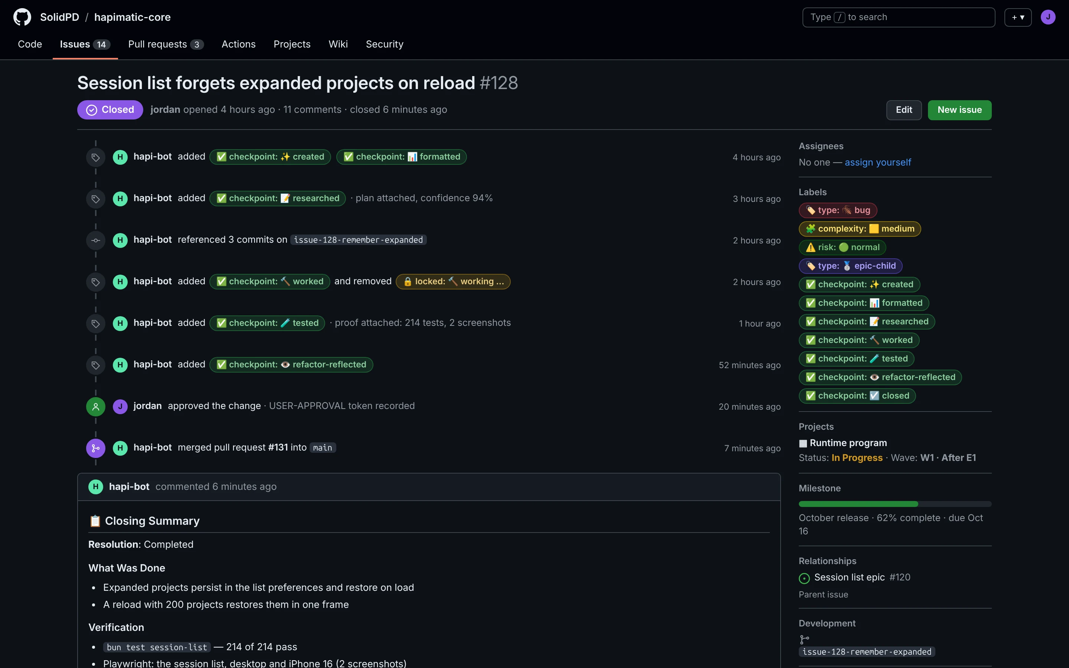Image resolution: width=1069 pixels, height=668 pixels.
Task: Open pull request #131 link
Action: point(278,448)
